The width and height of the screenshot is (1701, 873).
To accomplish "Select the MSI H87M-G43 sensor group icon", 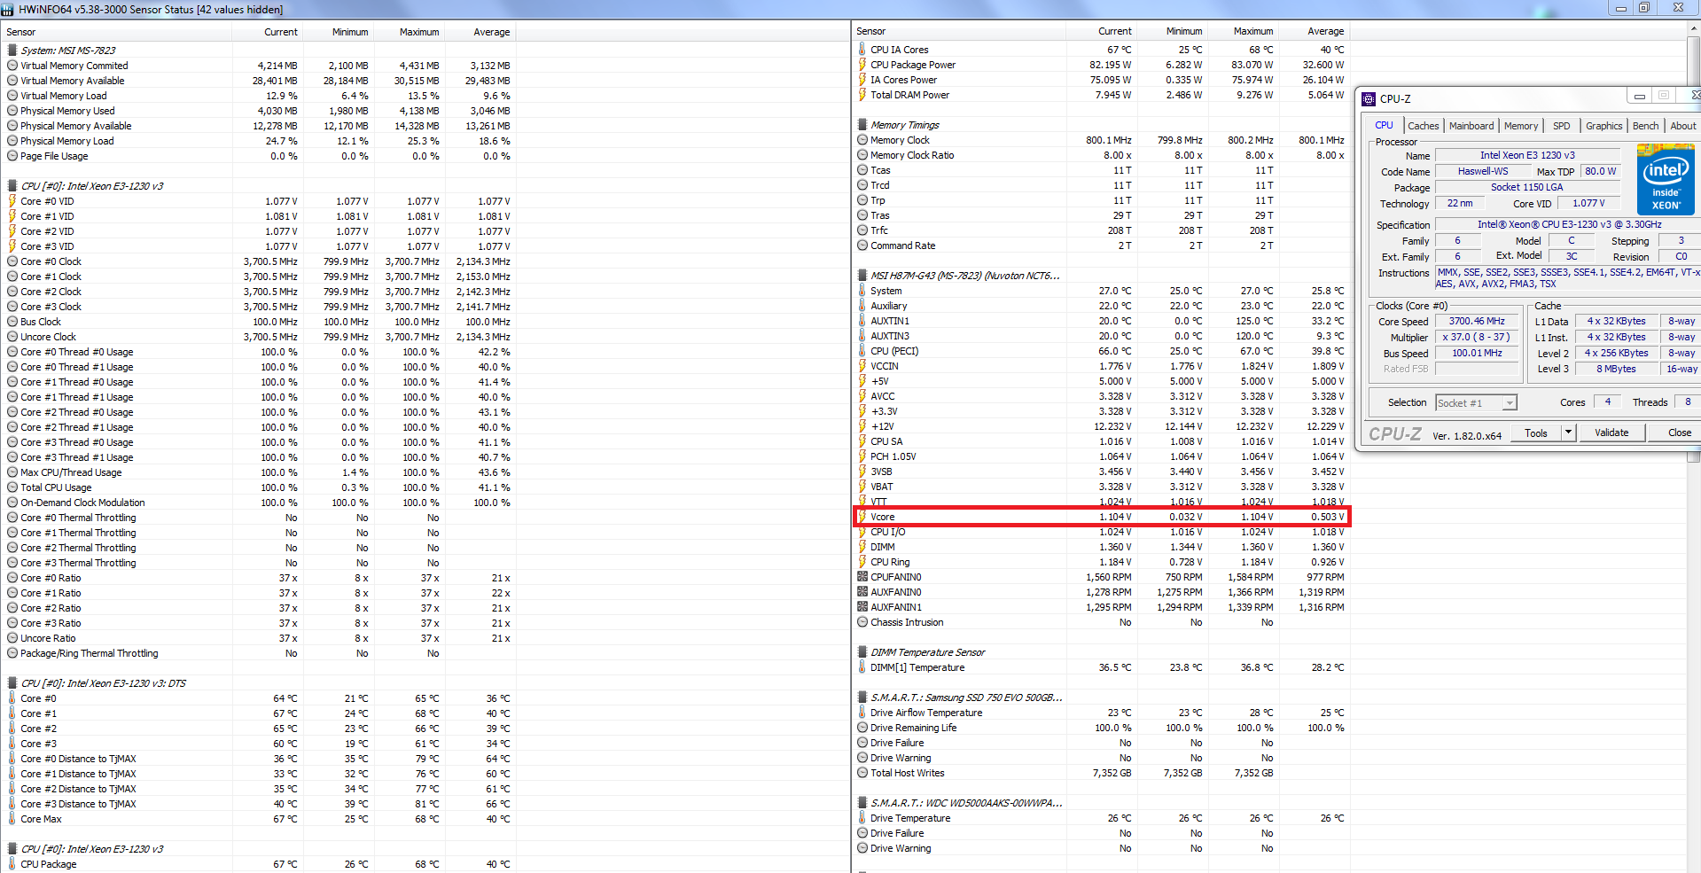I will click(x=862, y=276).
